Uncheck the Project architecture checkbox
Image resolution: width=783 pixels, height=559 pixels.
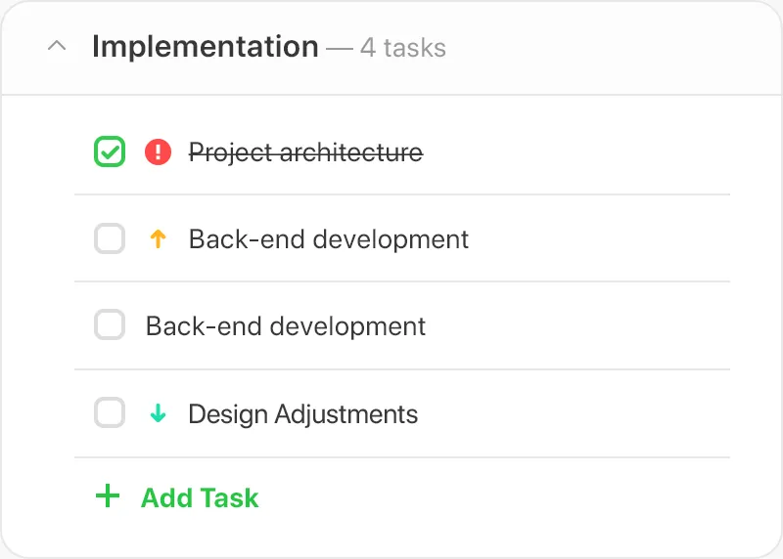point(110,151)
